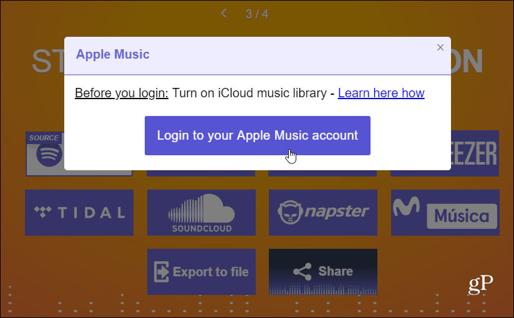Click the Before you login text
The image size is (514, 318).
click(121, 93)
